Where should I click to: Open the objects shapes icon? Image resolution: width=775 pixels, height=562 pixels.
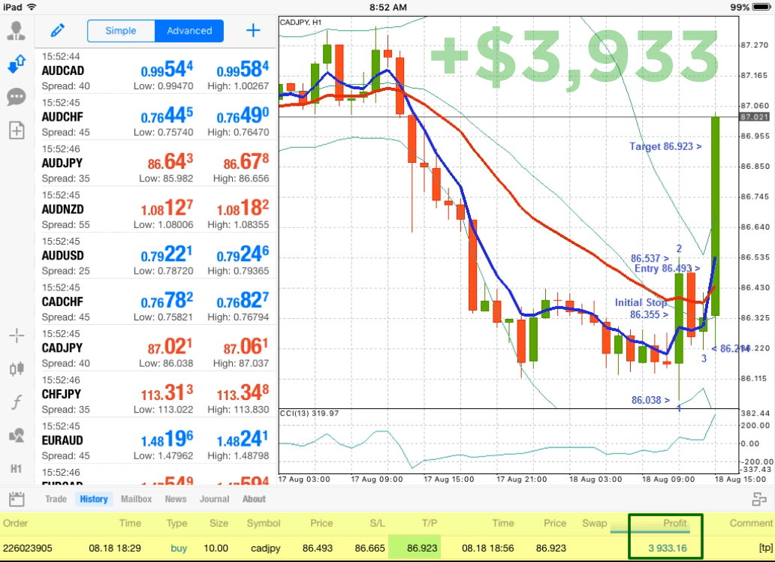17,436
